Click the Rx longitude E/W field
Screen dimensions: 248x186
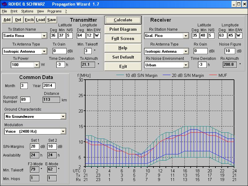tap(239, 35)
